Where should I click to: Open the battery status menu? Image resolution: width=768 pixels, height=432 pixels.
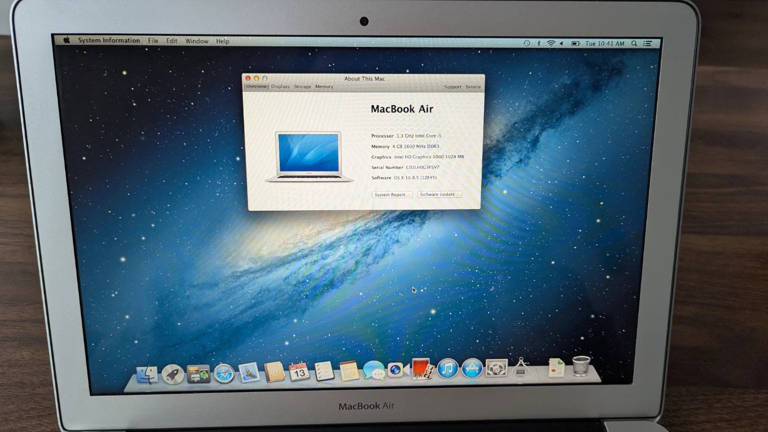pos(575,44)
